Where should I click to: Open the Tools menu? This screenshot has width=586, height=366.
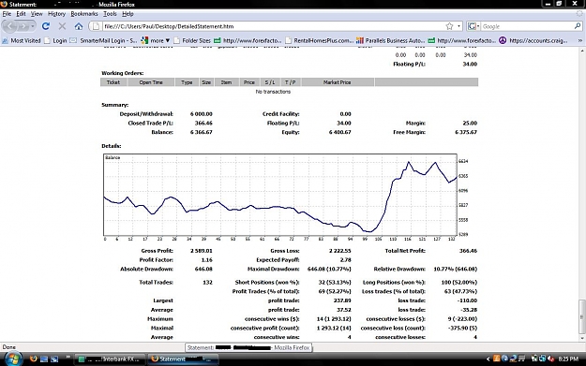[110, 14]
